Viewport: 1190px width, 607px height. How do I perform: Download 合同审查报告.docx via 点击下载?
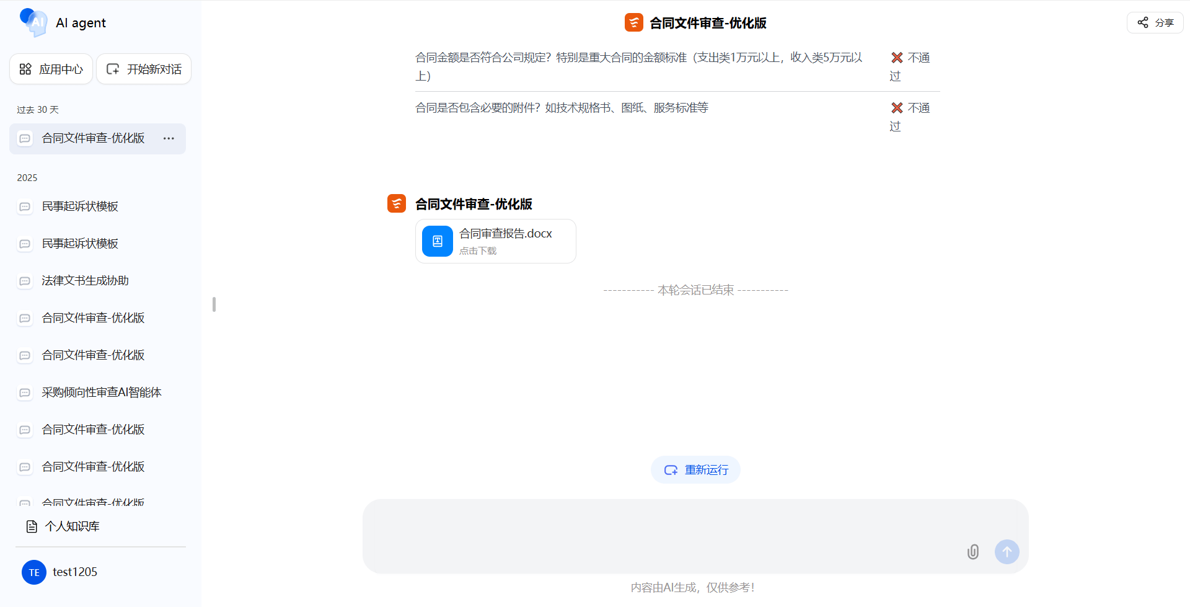(478, 251)
